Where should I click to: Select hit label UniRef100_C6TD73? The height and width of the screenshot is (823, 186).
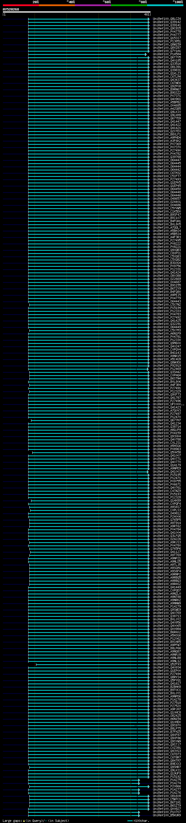pos(167,755)
